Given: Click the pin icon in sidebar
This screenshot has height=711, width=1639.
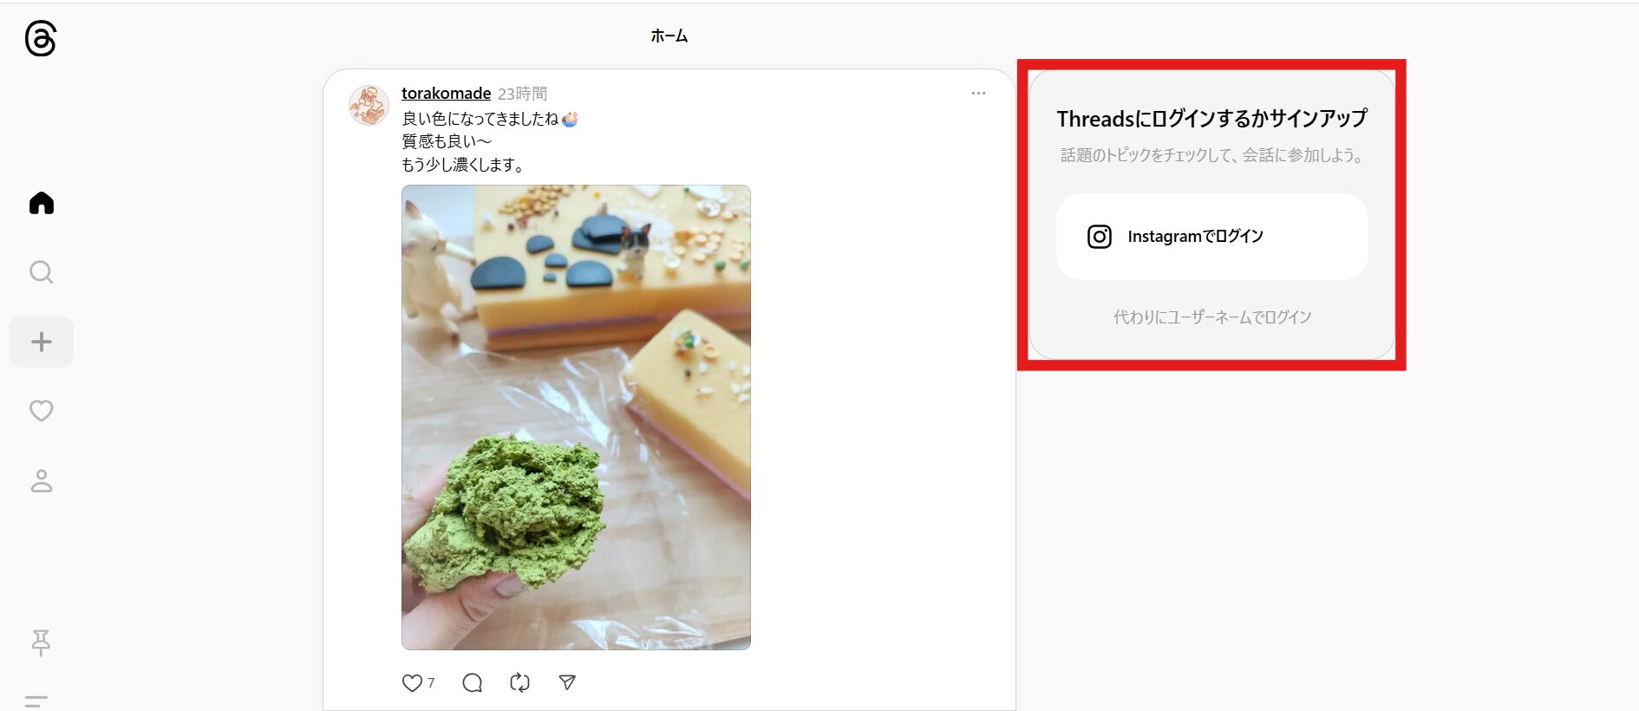Looking at the screenshot, I should pos(41,643).
